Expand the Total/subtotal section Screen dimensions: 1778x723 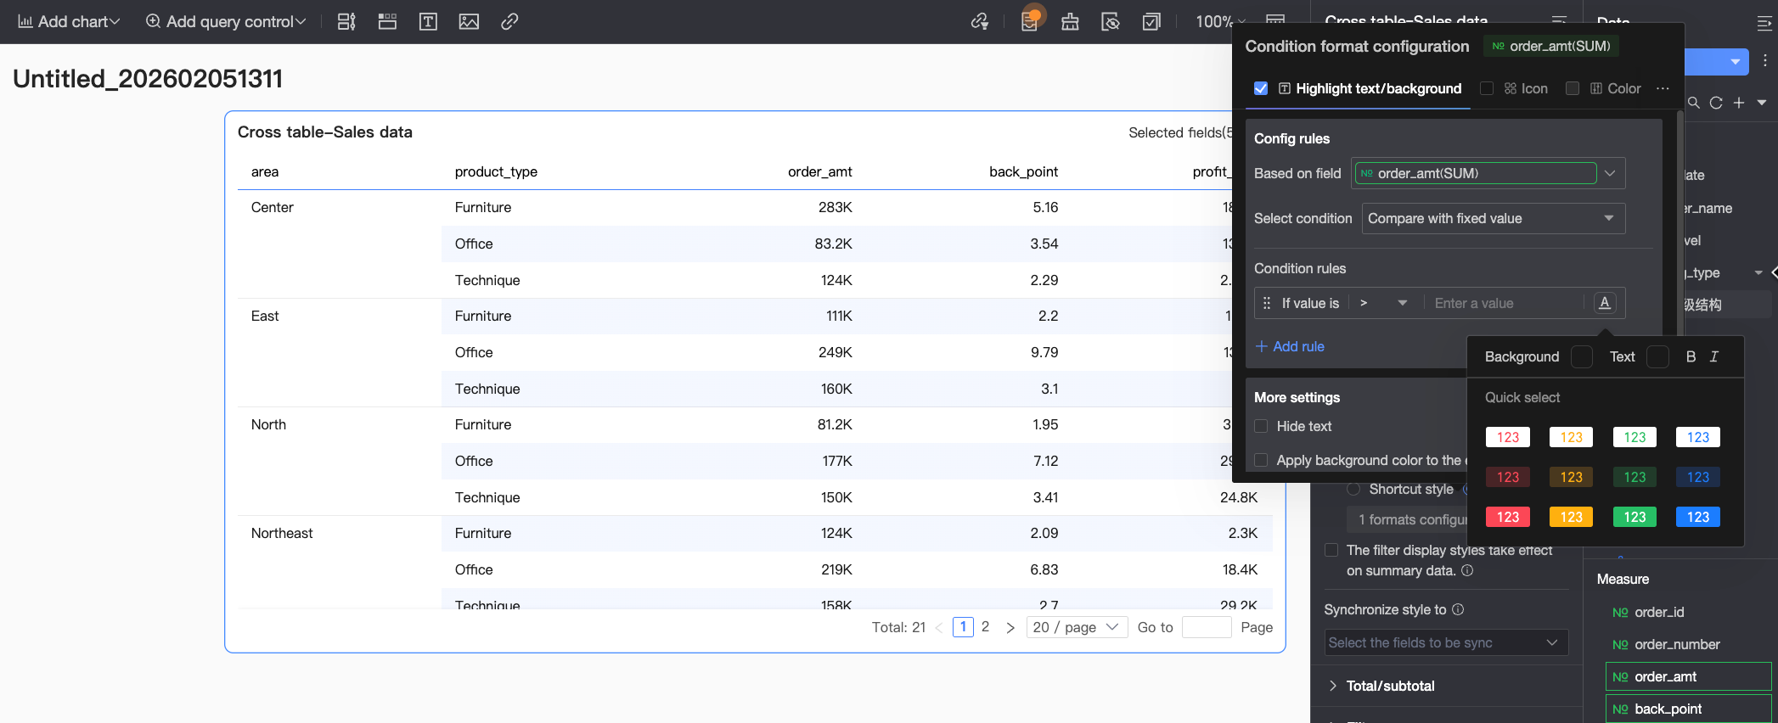1390,686
